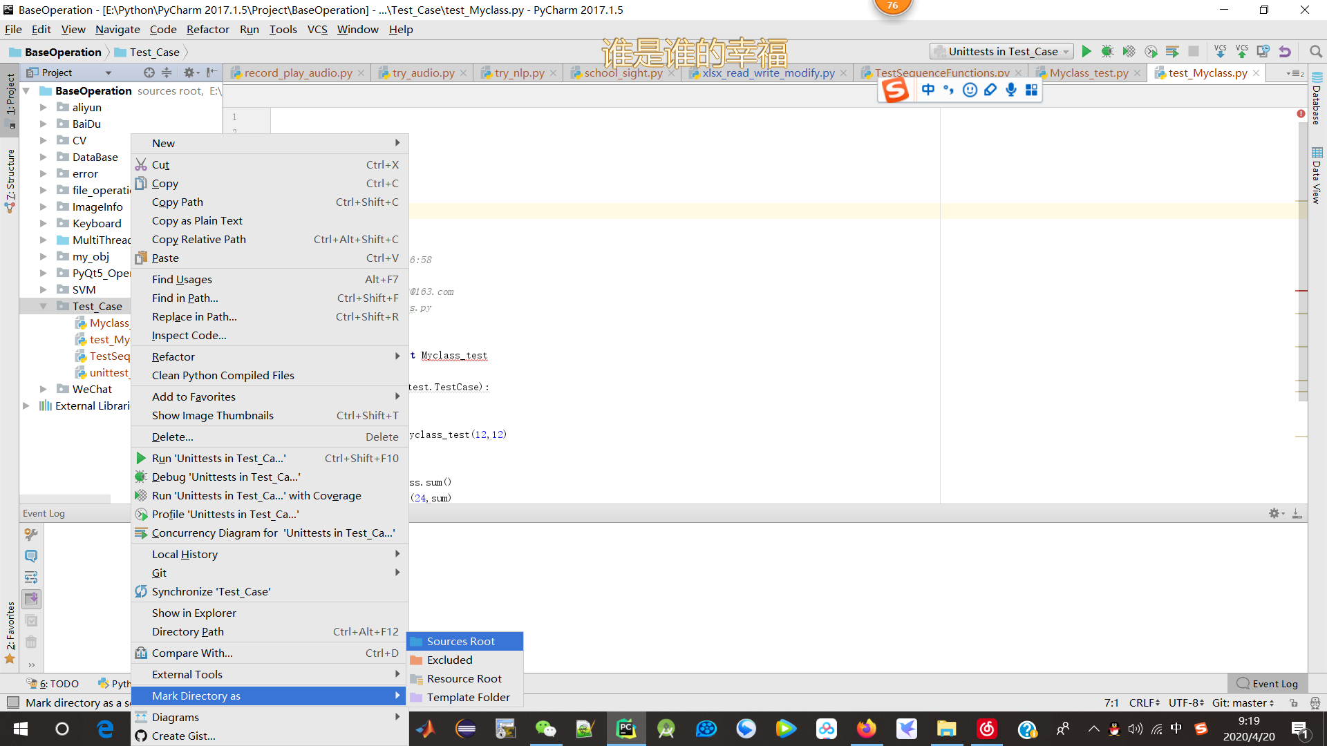Screen dimensions: 1327x746
Task: Switch to the Myclass_test.py editor tab
Action: coord(1088,73)
